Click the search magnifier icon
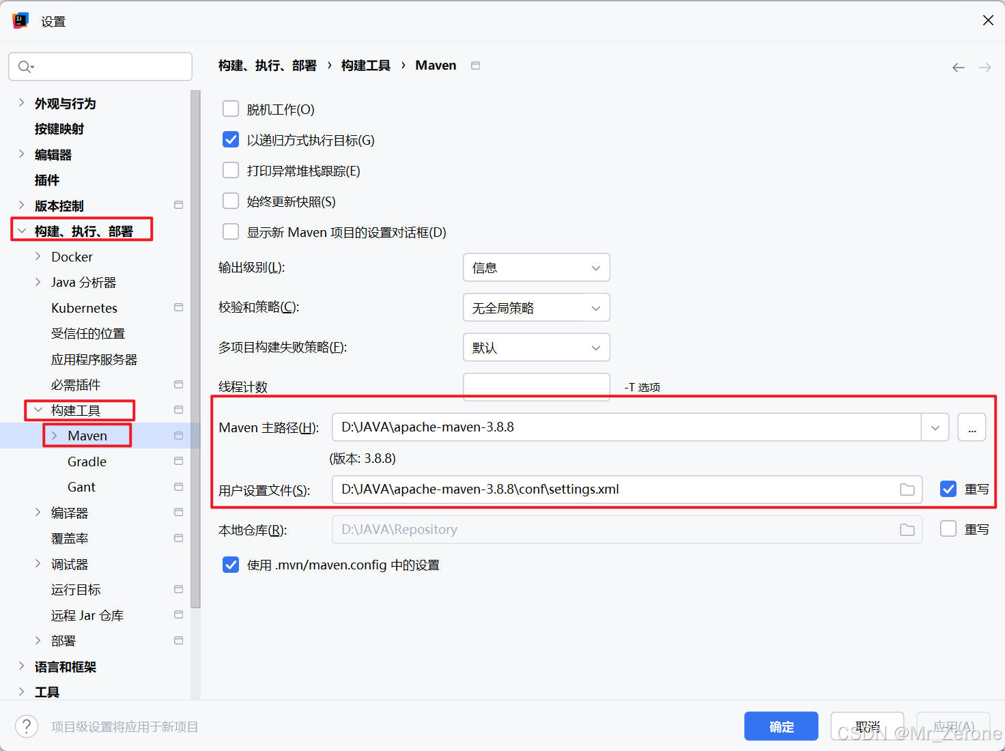The height and width of the screenshot is (751, 1005). [25, 66]
